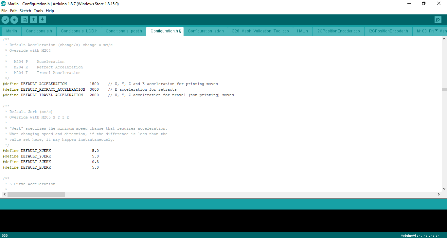
Task: Open the Serial Monitor
Action: 438,20
